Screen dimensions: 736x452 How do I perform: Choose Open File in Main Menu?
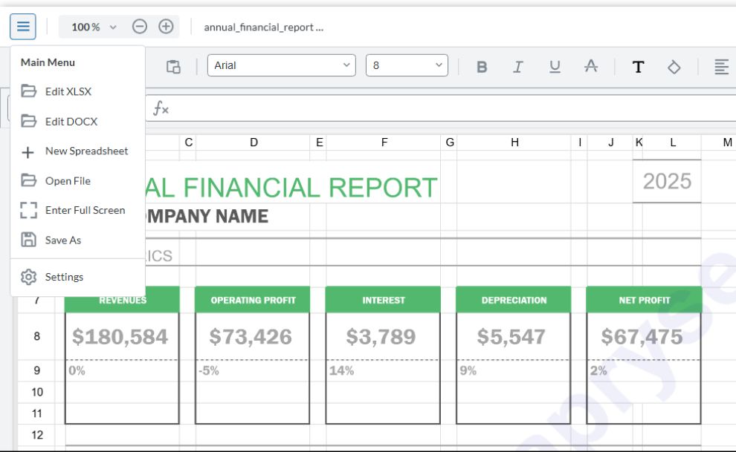[77, 181]
